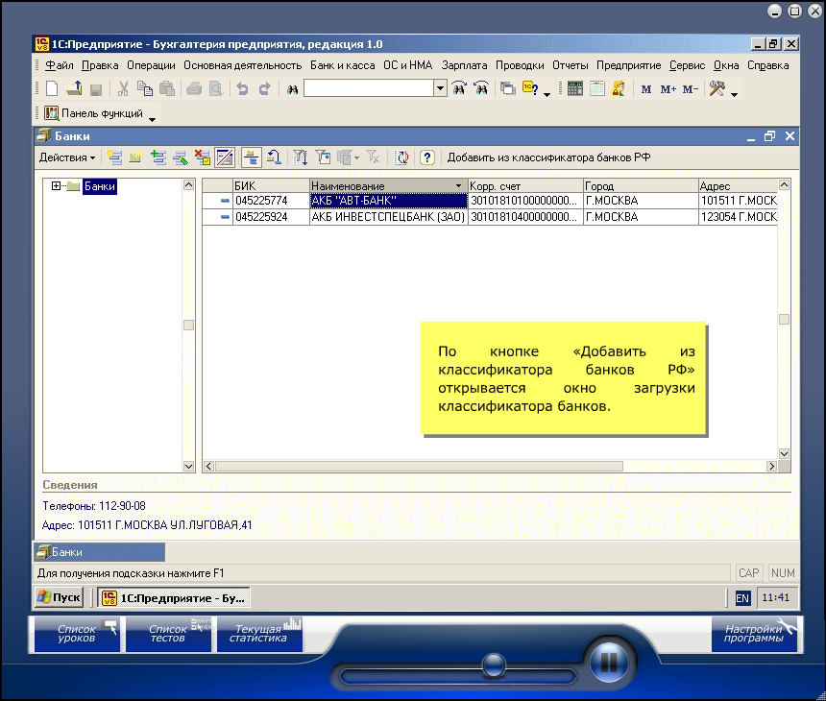Click the help question mark icon
This screenshot has height=701, width=826.
427,157
